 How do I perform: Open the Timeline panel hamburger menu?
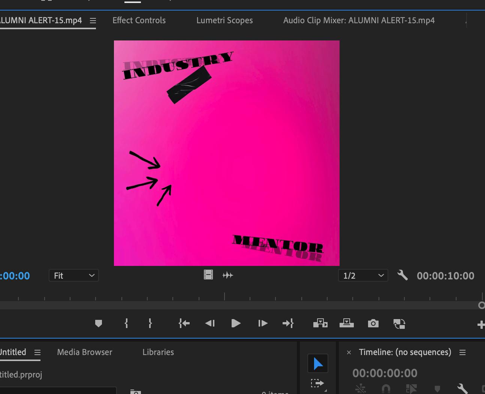463,352
